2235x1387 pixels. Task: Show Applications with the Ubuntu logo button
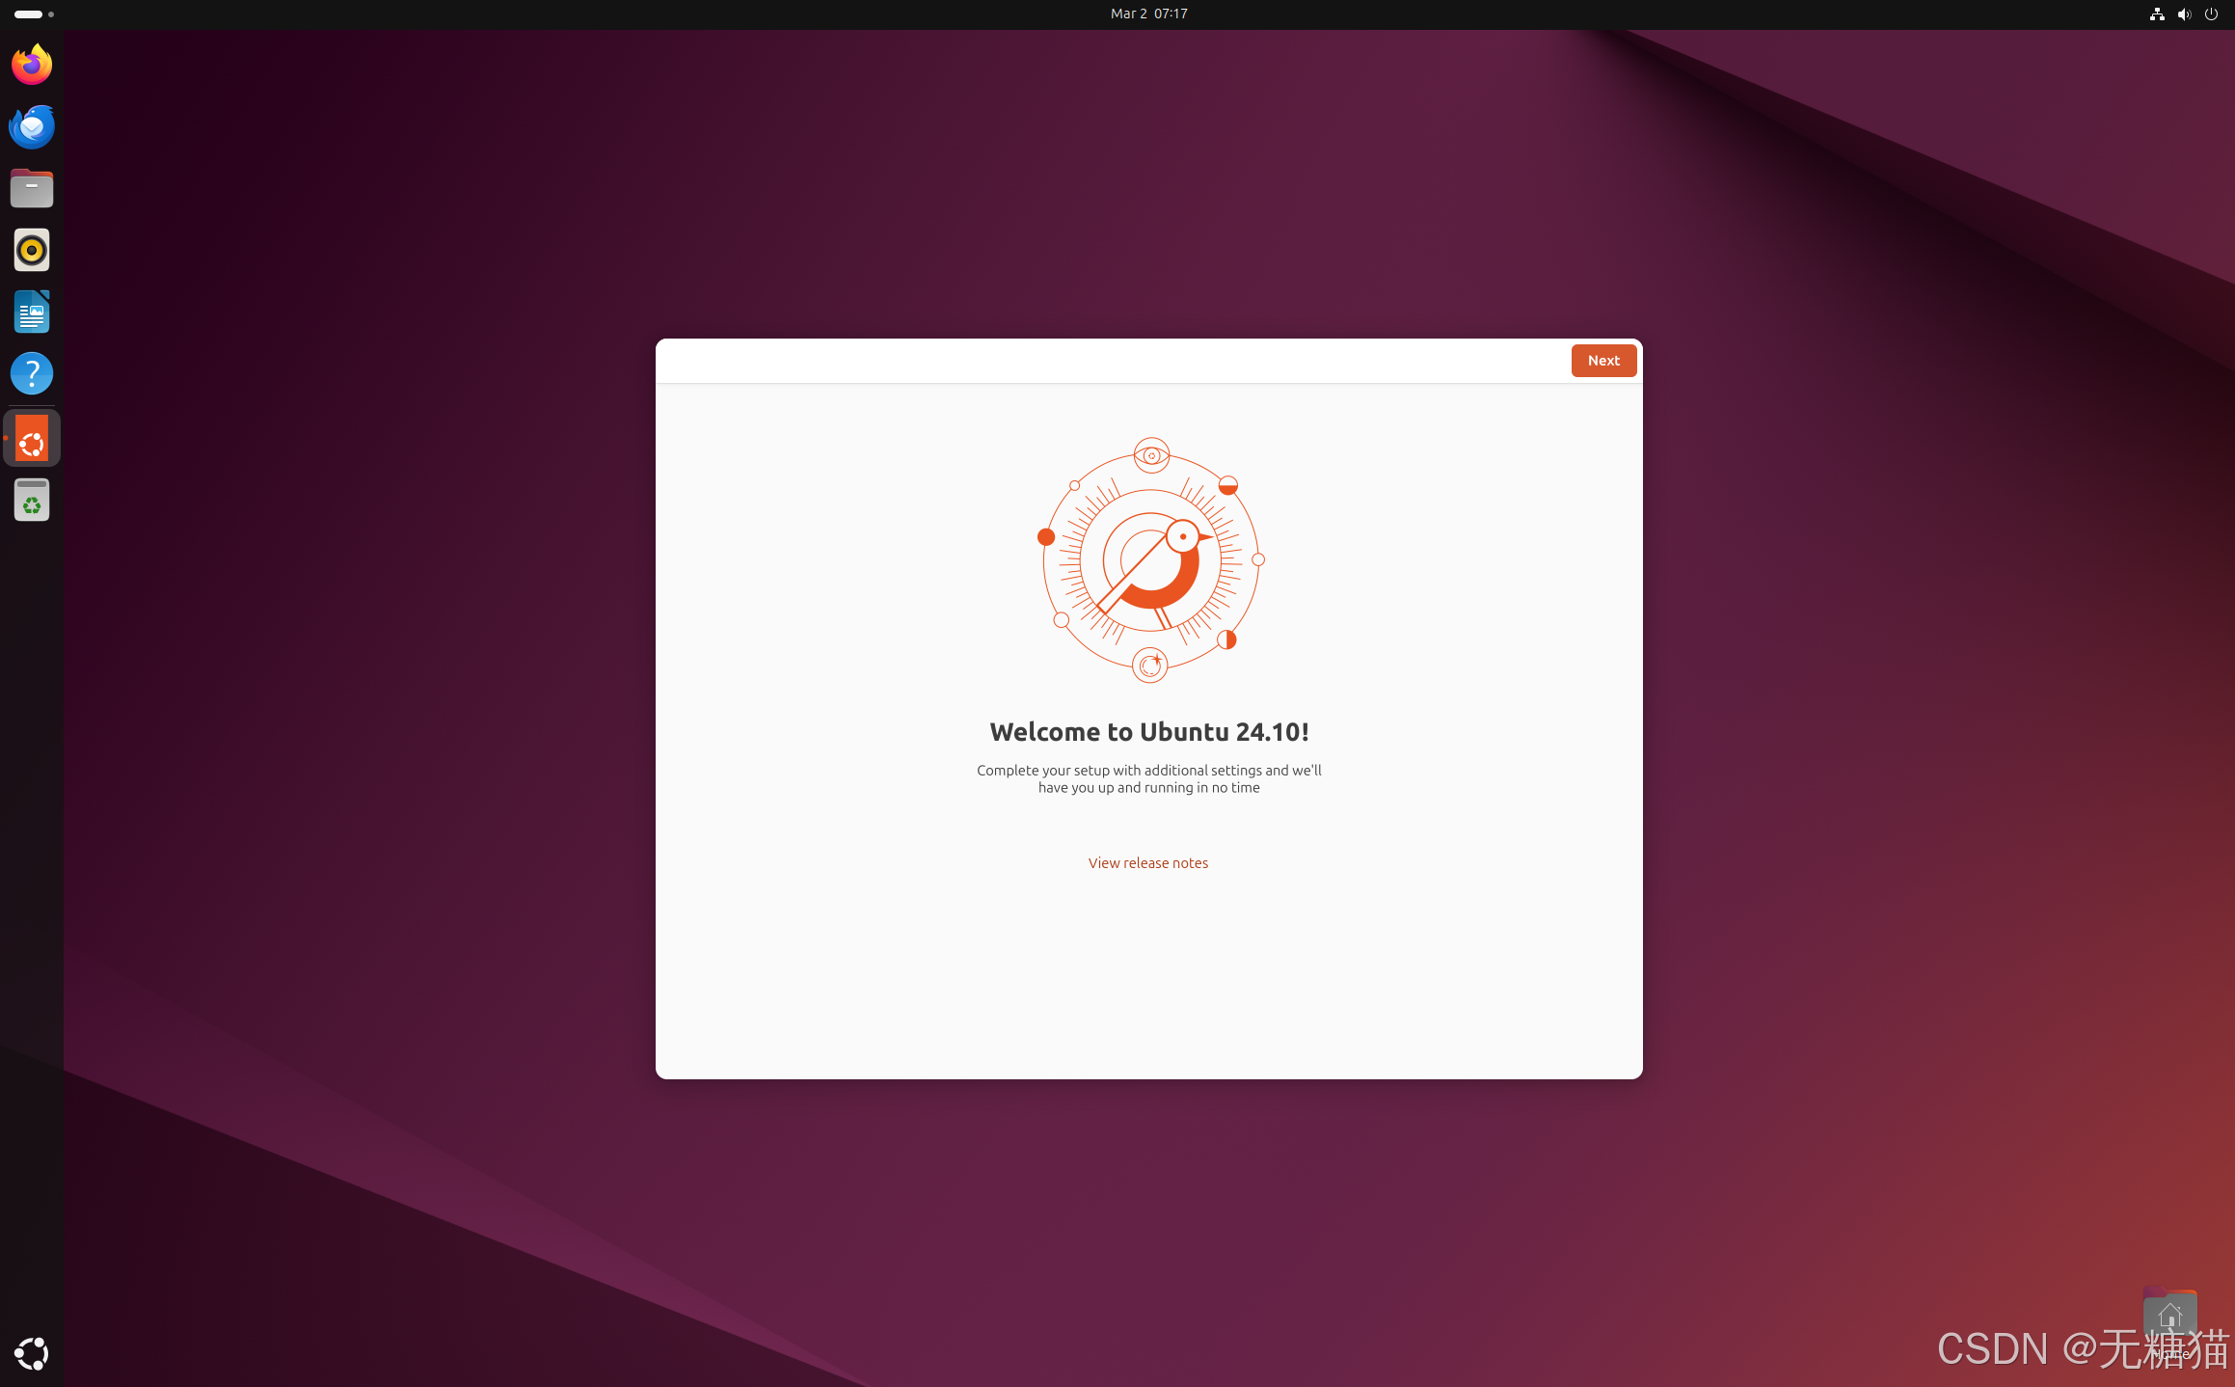(32, 1353)
